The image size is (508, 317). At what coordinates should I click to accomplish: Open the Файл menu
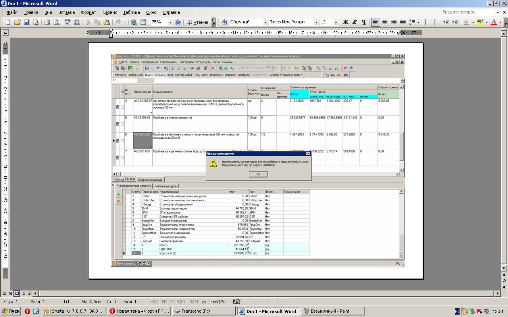[12, 12]
